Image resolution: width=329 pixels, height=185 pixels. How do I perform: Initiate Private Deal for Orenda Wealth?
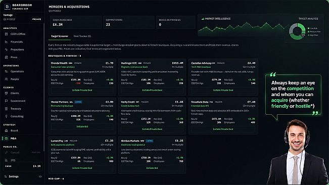click(82, 90)
